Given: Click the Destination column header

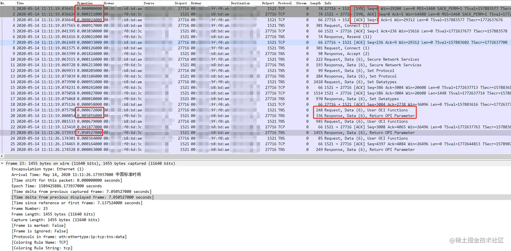Looking at the screenshot, I should click(240, 3).
